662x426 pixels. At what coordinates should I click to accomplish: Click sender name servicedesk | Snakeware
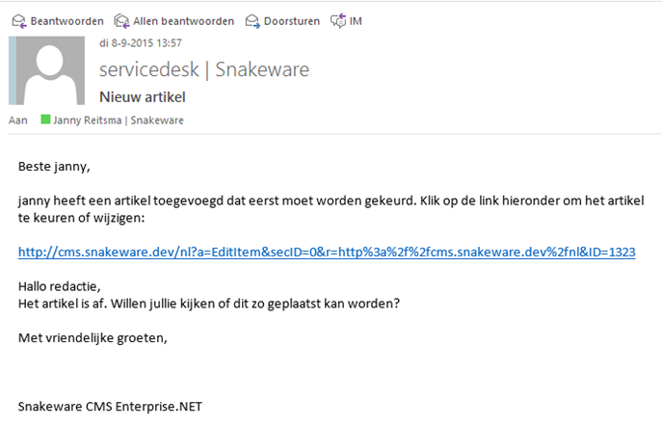[204, 69]
